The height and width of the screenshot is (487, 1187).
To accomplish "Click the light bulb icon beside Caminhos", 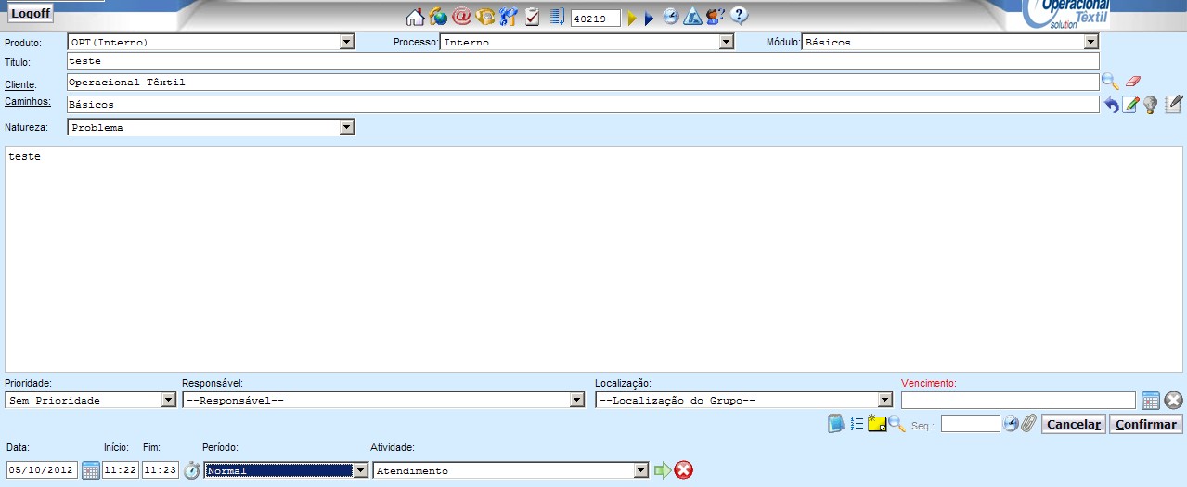I will [x=1150, y=105].
